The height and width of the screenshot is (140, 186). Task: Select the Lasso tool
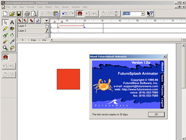click(12, 48)
